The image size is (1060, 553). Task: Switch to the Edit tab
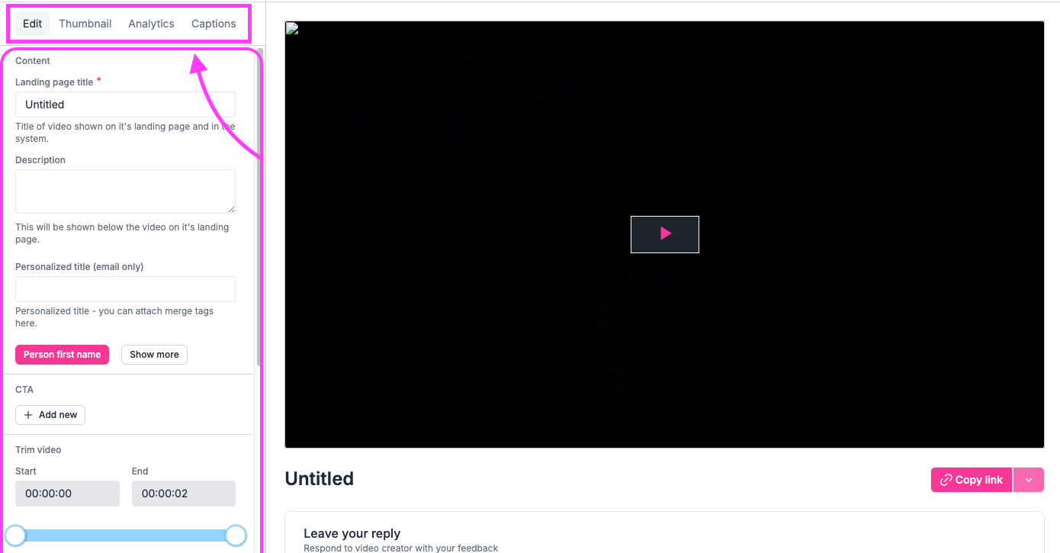32,24
